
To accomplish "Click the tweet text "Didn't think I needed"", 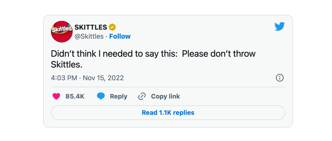I will pos(92,54).
